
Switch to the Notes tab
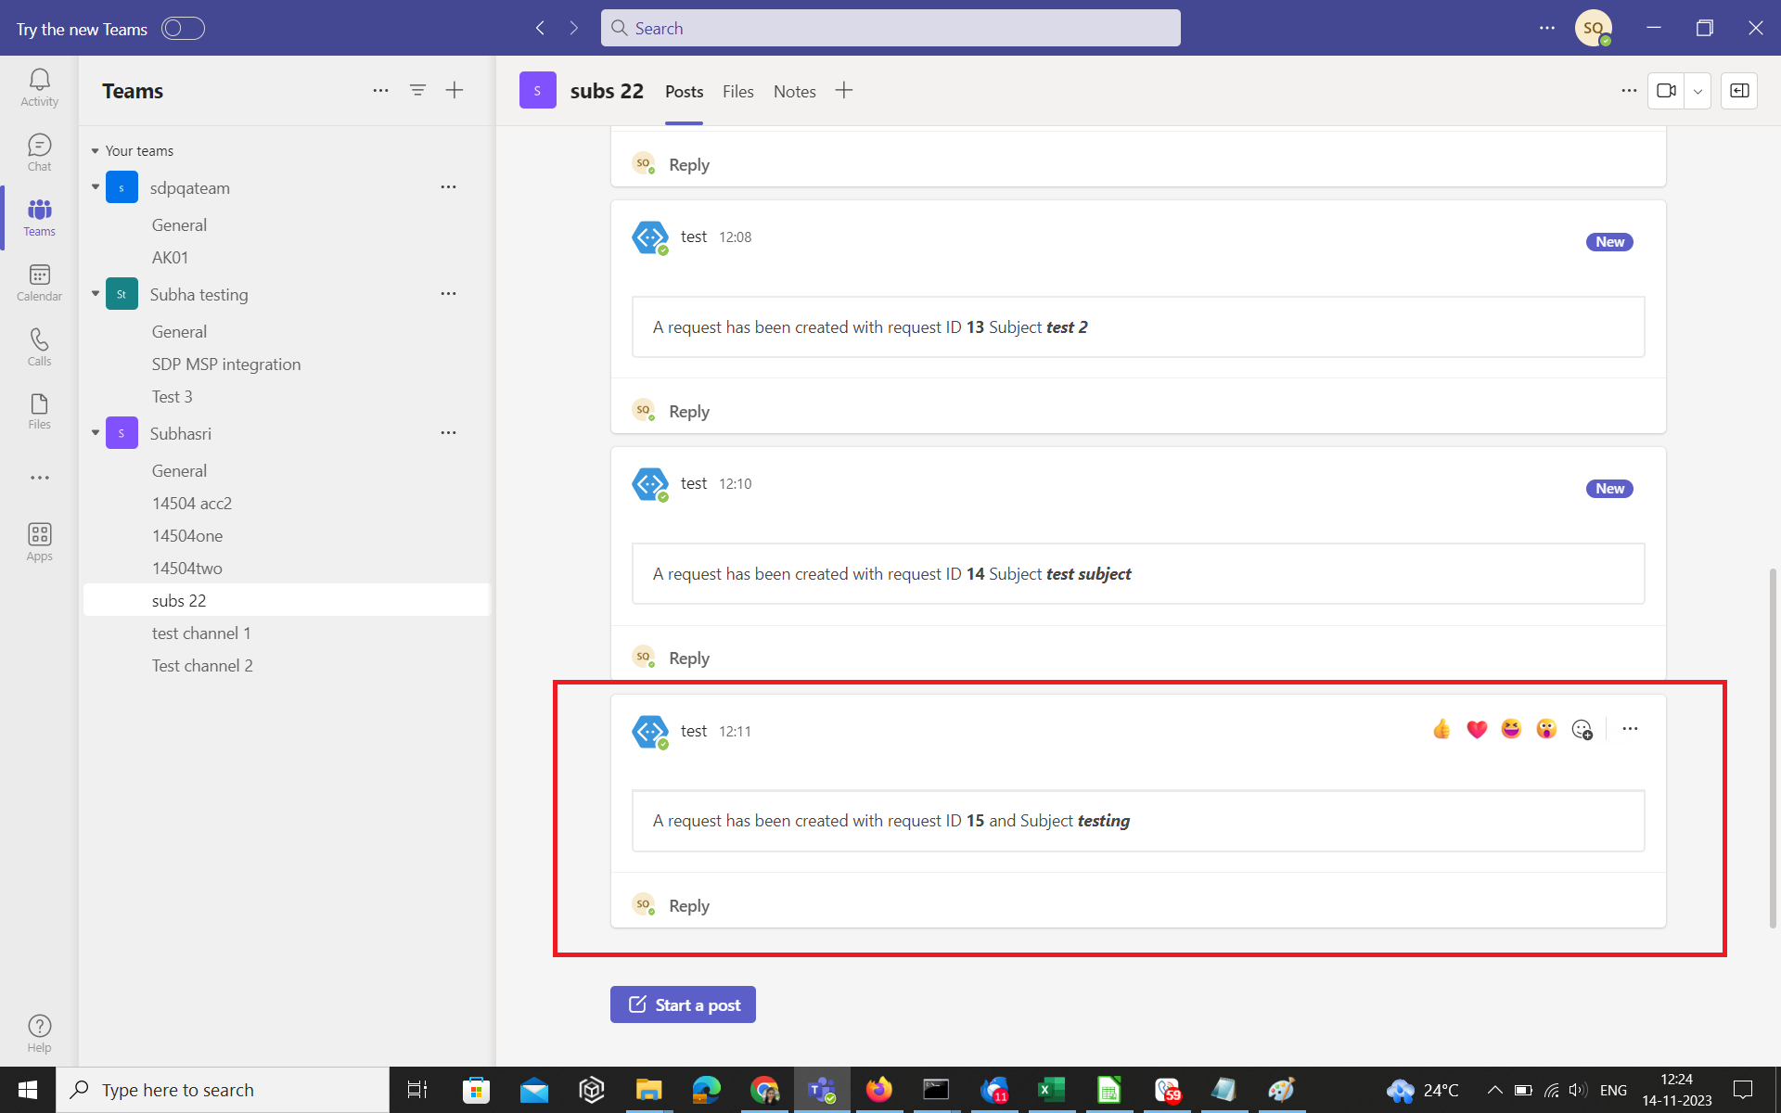(x=794, y=91)
